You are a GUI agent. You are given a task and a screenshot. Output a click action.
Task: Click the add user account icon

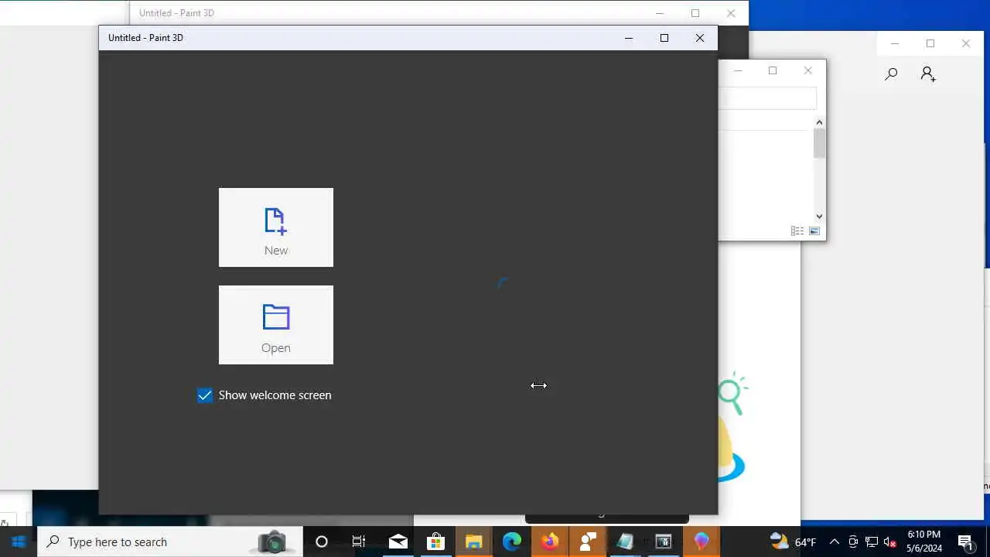click(928, 74)
